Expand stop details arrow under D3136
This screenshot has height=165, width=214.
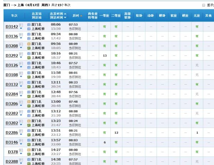(x=21, y=38)
